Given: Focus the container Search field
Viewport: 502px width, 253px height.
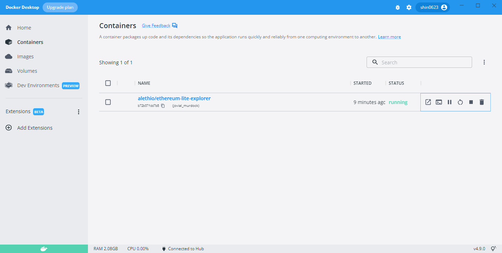Looking at the screenshot, I should click(x=419, y=62).
